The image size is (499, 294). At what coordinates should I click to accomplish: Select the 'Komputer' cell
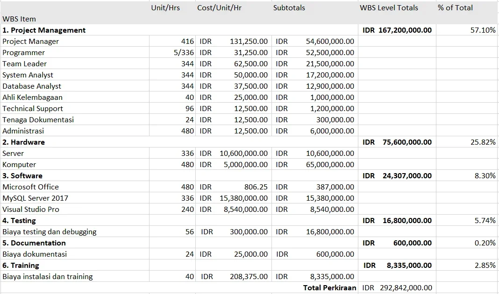[x=19, y=164]
